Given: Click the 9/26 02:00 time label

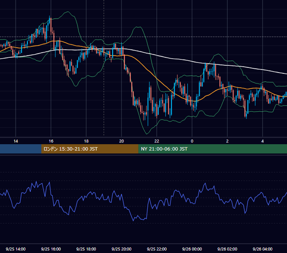Looking at the screenshot, I should (227, 249).
